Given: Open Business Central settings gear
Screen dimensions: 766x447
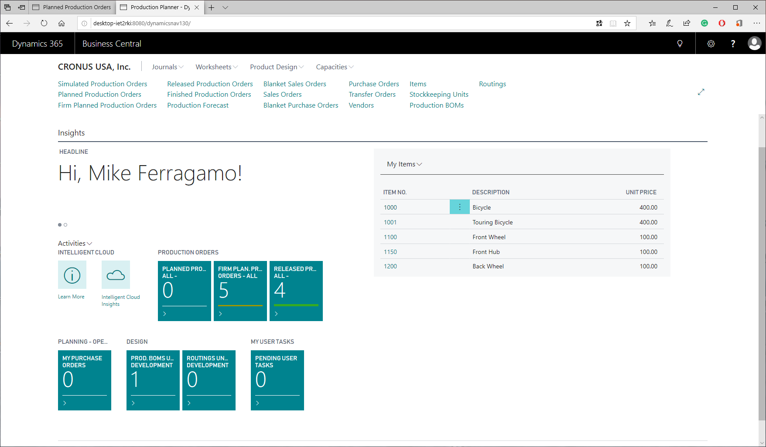Looking at the screenshot, I should 711,44.
